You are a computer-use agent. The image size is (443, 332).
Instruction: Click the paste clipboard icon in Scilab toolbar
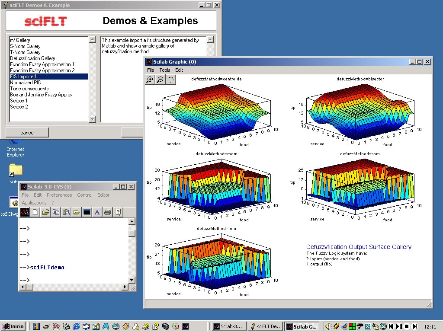tap(66, 212)
